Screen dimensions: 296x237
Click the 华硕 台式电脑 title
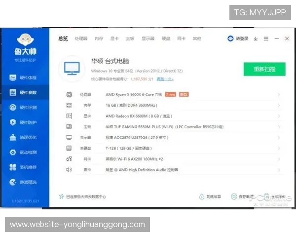(110, 61)
